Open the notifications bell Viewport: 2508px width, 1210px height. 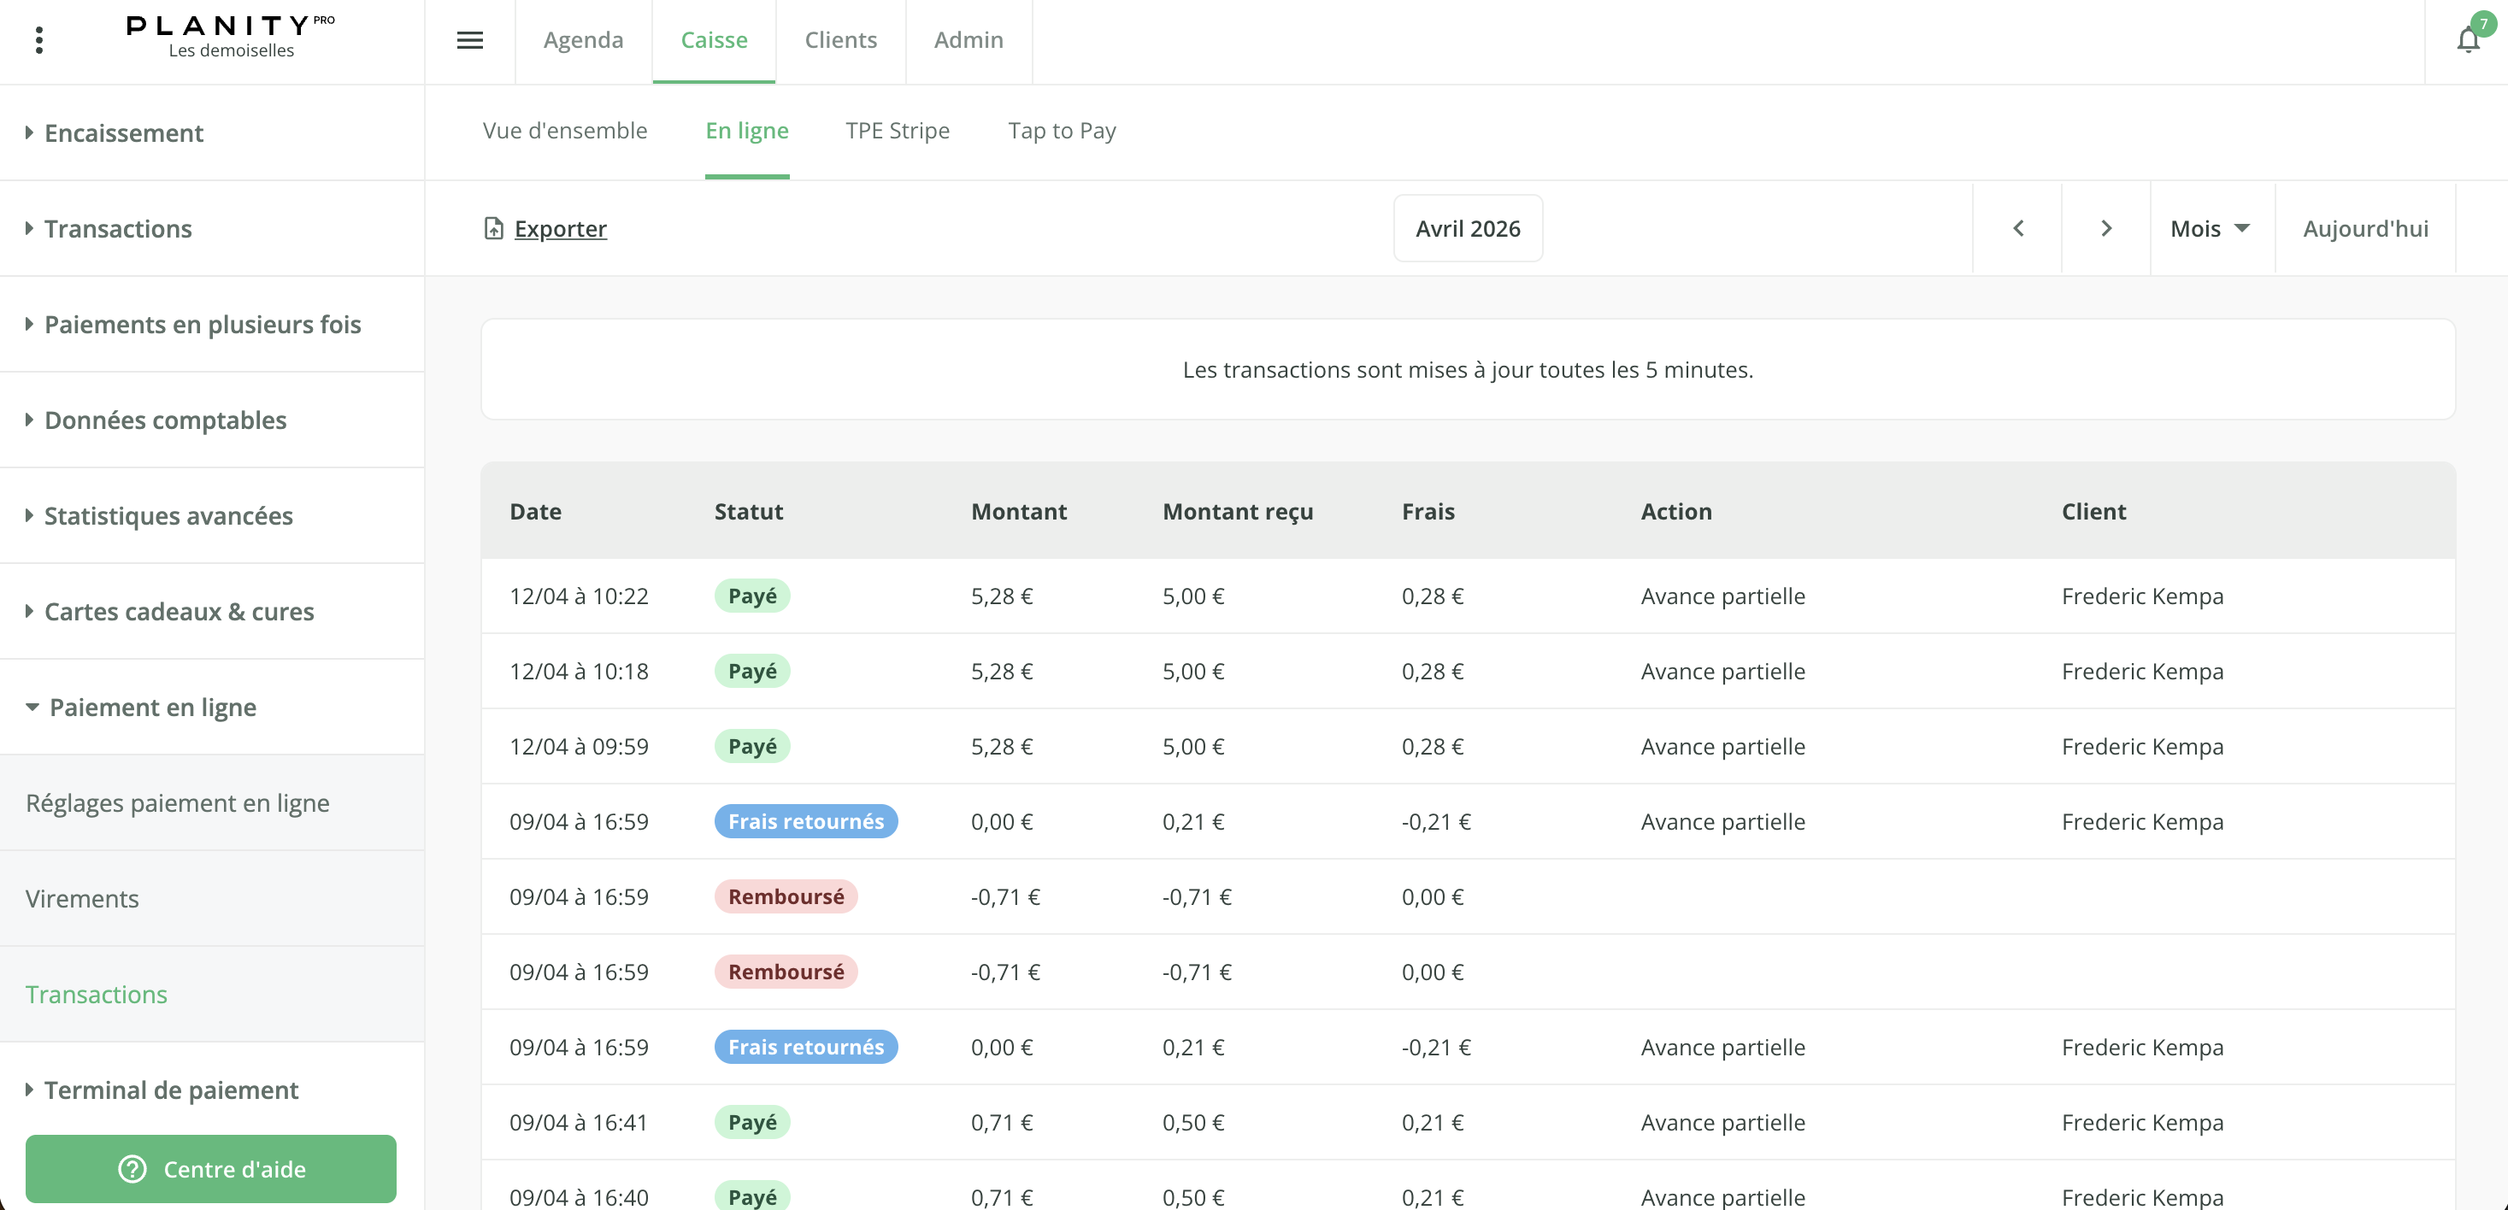tap(2466, 40)
